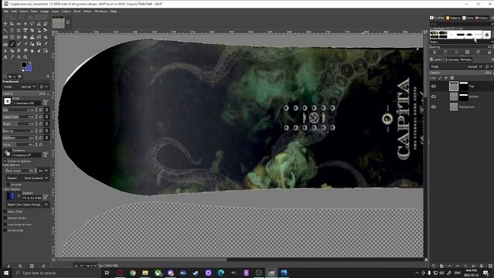Select the Clone stamp tool
The height and width of the screenshot is (278, 494).
tap(5, 50)
